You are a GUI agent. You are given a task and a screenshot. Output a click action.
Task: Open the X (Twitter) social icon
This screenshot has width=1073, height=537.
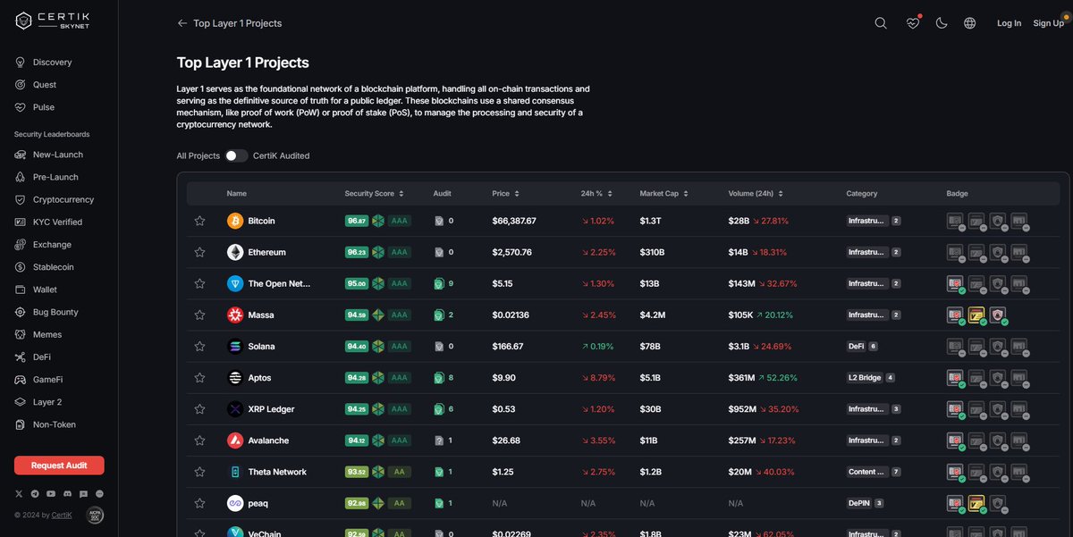point(19,494)
